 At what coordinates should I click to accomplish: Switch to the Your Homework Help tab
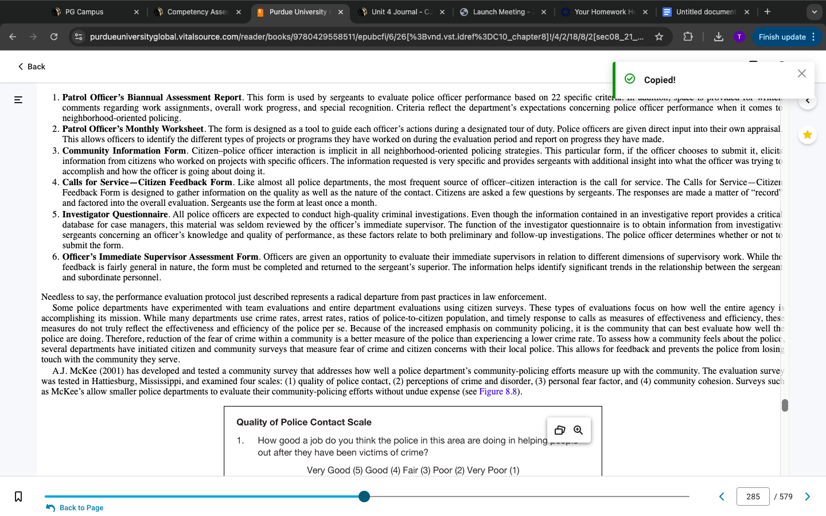[x=605, y=12]
